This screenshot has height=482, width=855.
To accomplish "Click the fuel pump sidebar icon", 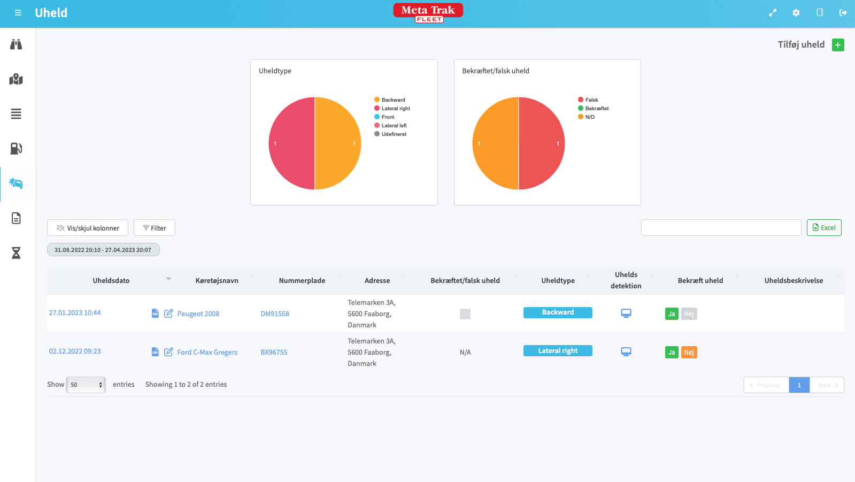I will (x=16, y=149).
